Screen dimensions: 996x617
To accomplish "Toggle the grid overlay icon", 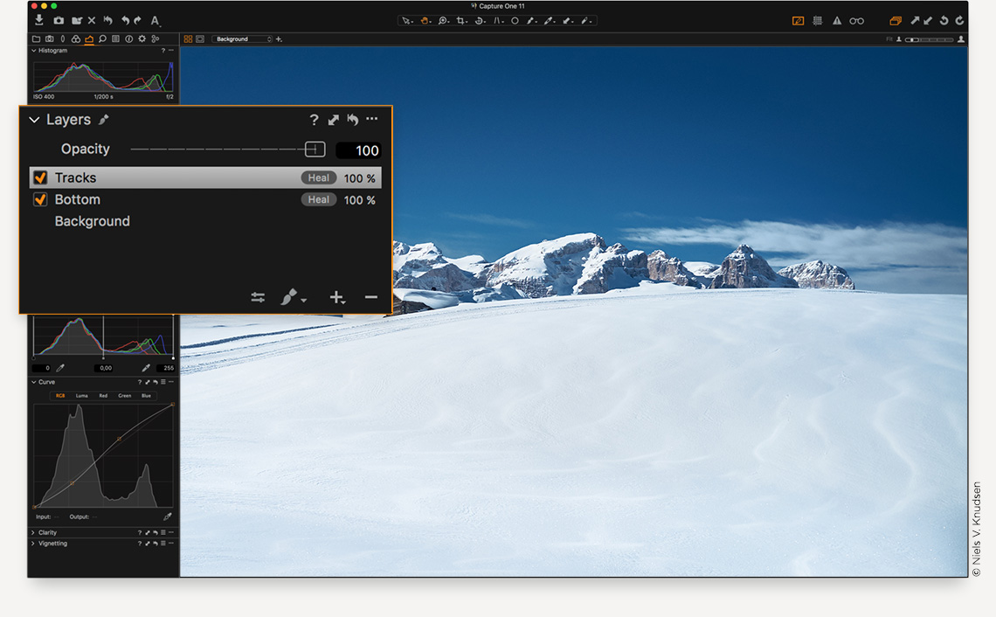I will point(818,20).
